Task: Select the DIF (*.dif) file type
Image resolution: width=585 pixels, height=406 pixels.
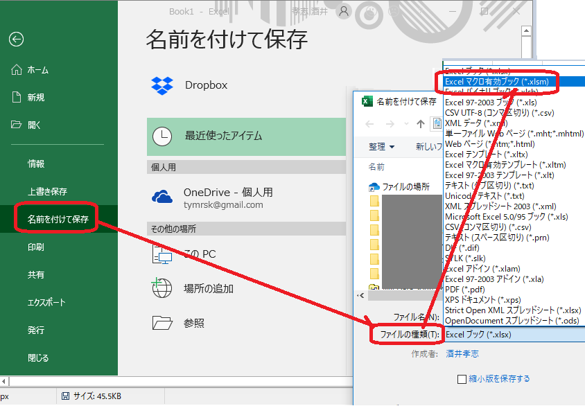Action: click(515, 248)
